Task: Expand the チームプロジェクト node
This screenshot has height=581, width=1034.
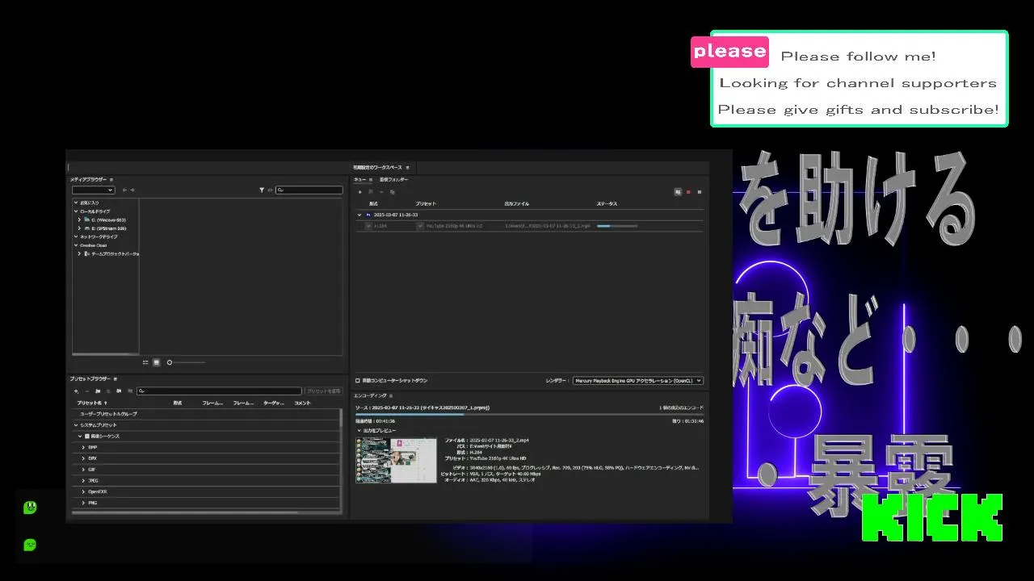Action: (79, 253)
